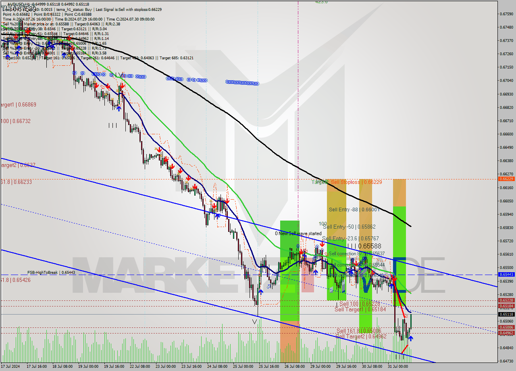The width and height of the screenshot is (516, 371).
Task: Select the 'Sell 100 | 0.65228' label
Action: tap(360, 304)
